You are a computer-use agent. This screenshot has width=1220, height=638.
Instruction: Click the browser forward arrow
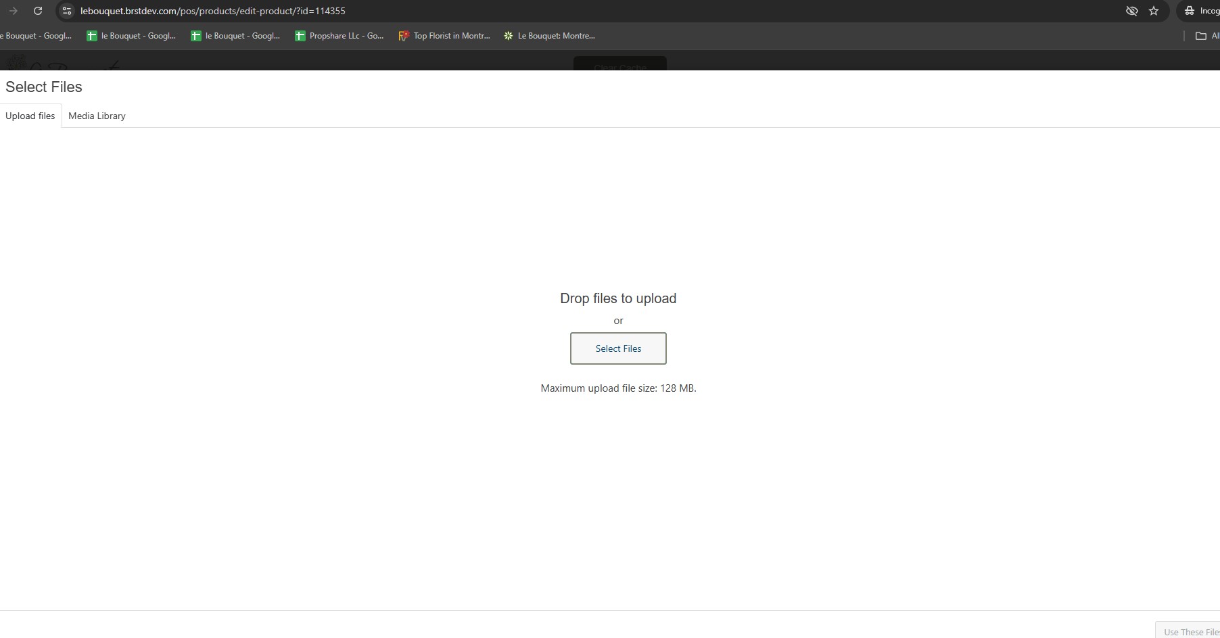tap(13, 11)
